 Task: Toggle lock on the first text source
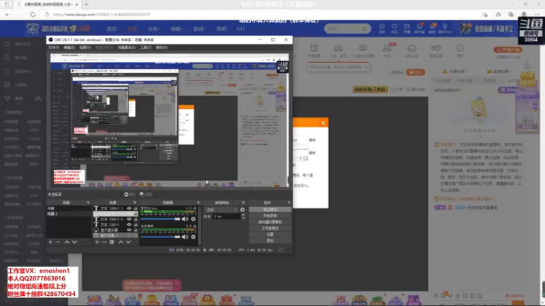point(136,209)
